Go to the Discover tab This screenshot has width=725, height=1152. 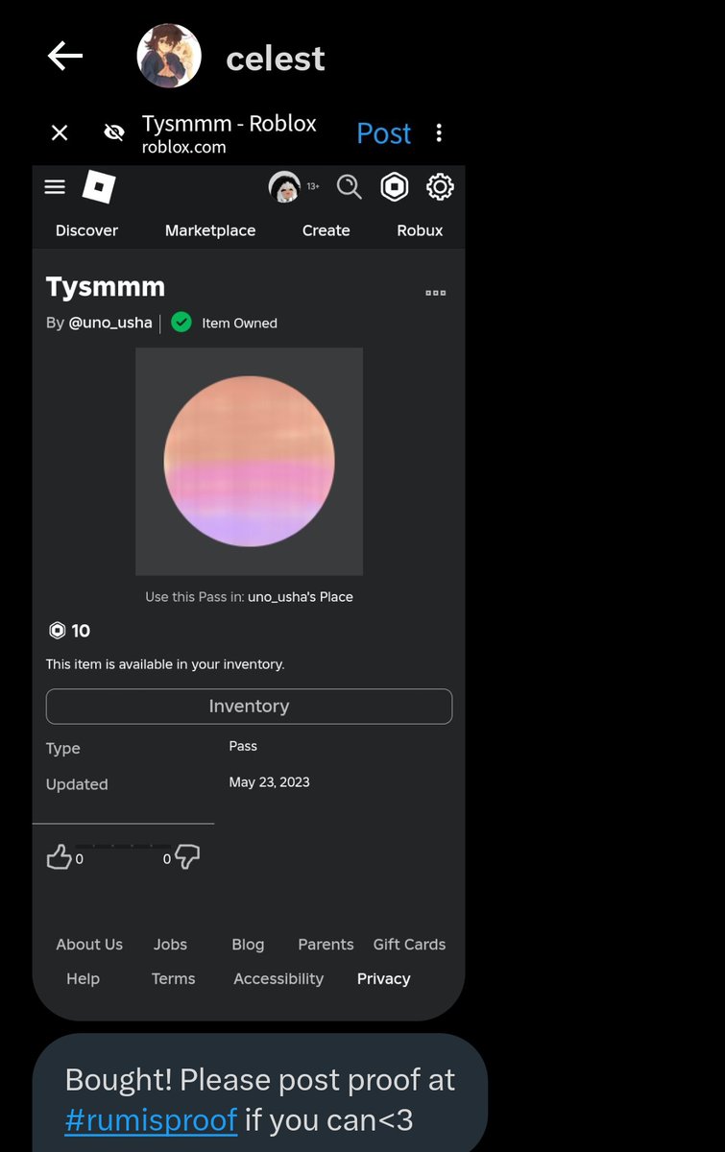coord(86,230)
